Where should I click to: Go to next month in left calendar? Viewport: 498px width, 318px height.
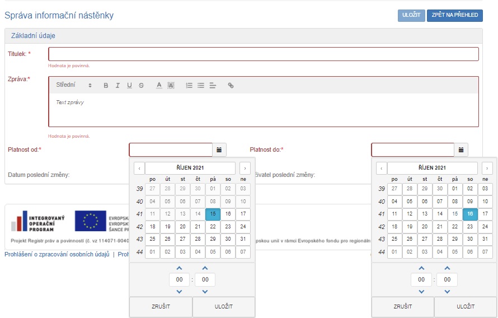[245, 168]
